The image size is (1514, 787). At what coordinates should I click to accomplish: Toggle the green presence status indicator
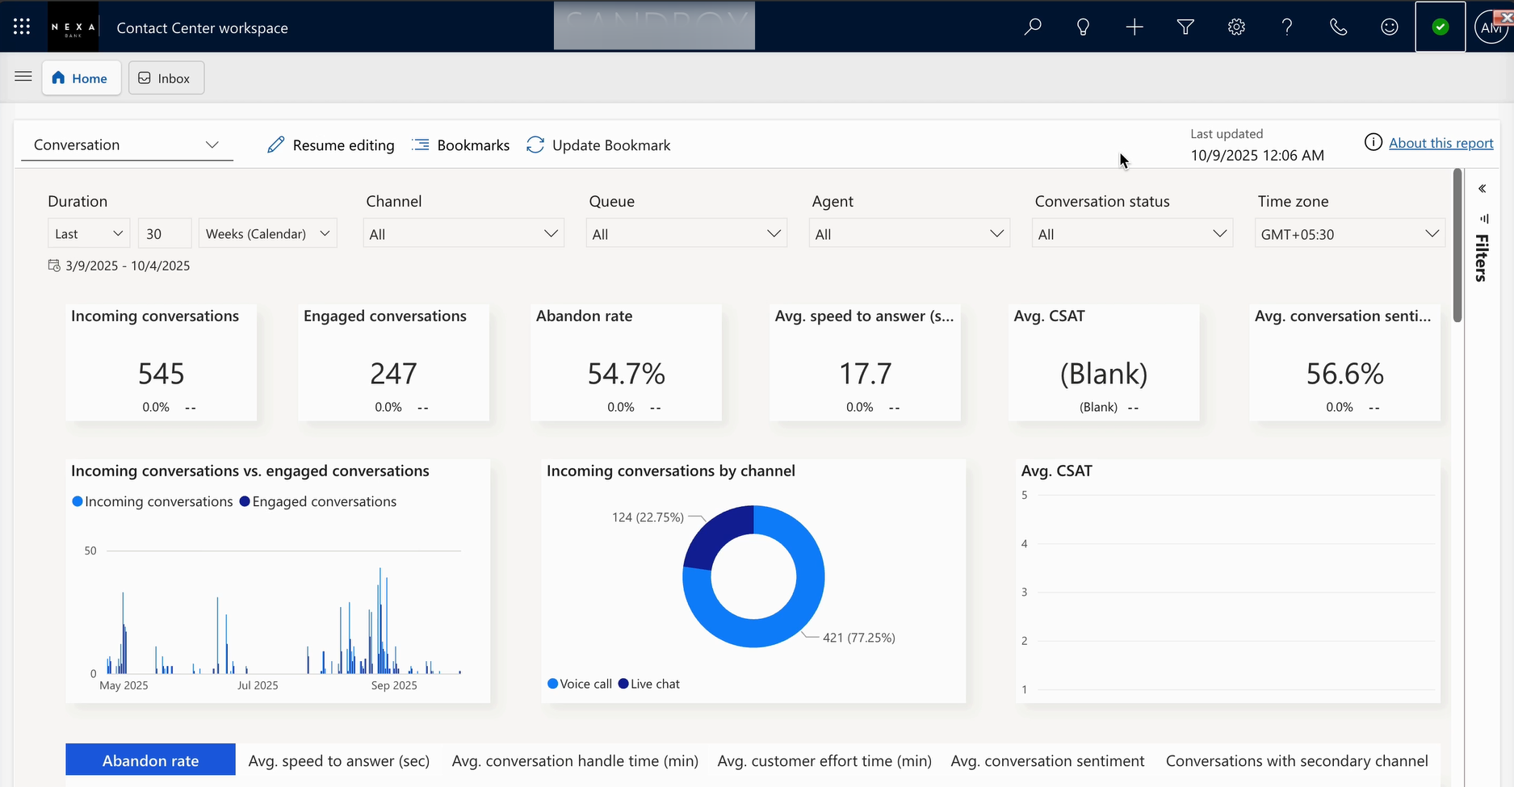point(1441,27)
